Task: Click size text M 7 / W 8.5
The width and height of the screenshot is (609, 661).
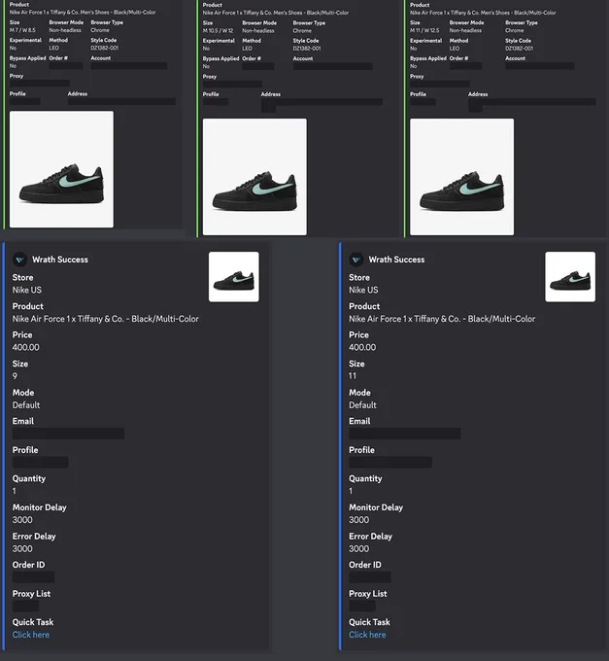Action: pos(22,30)
